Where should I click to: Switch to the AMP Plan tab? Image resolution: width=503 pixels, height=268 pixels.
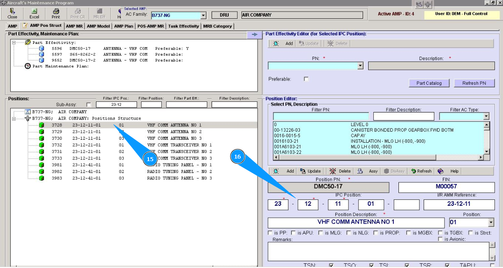(x=124, y=26)
